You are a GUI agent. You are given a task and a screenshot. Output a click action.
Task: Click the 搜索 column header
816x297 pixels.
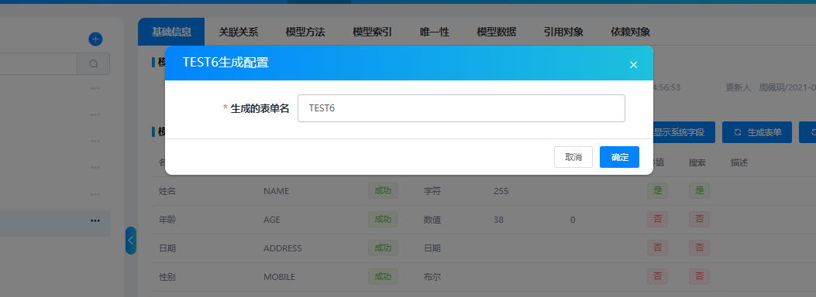tap(697, 162)
